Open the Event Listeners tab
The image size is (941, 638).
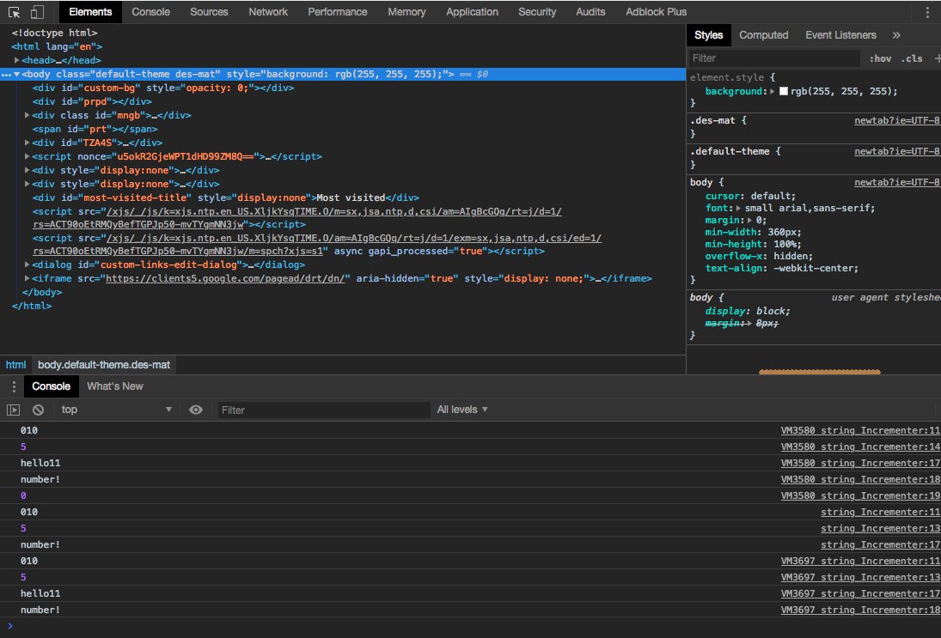click(x=840, y=35)
